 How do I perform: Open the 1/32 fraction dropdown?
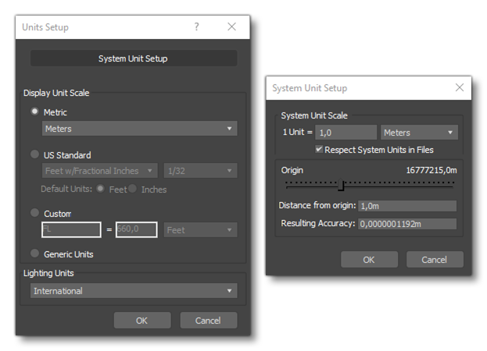(200, 171)
